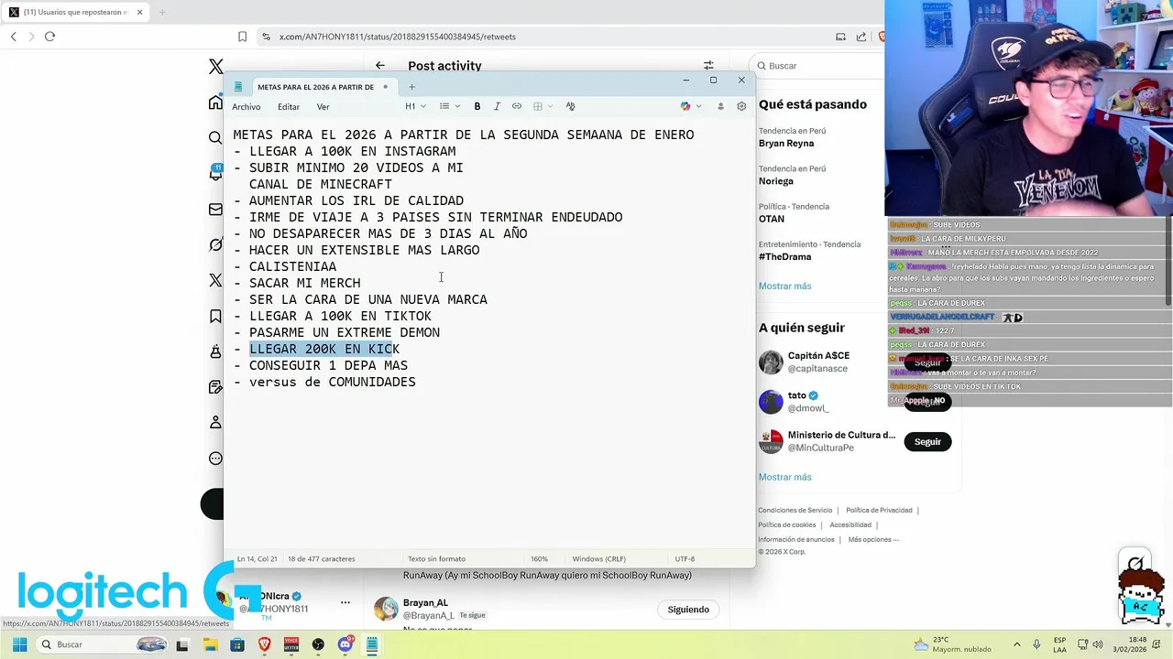Open Condiciones de Servicio link
The image size is (1173, 659).
[x=795, y=510]
